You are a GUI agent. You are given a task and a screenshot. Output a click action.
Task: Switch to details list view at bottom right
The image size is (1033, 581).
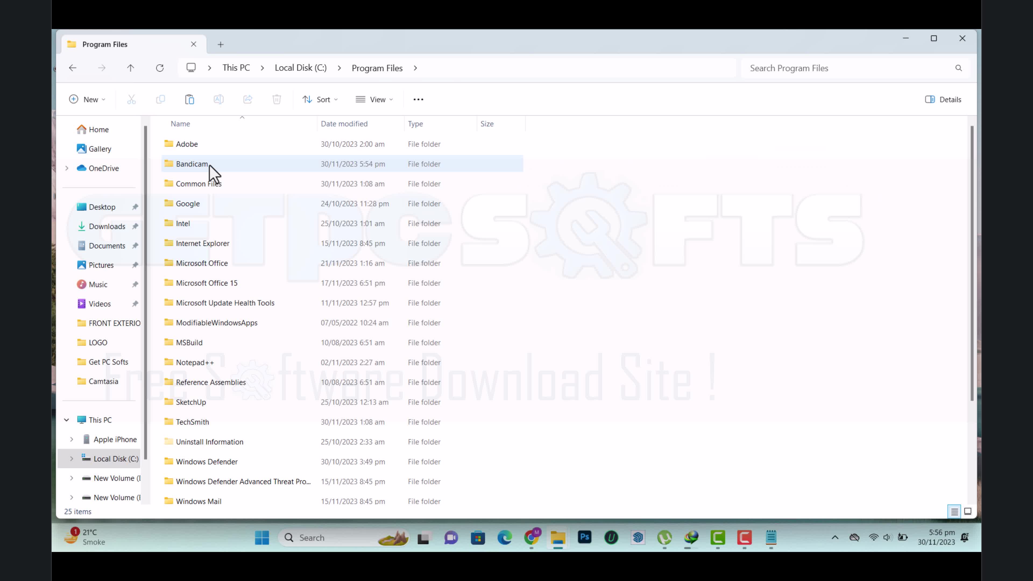pos(954,512)
